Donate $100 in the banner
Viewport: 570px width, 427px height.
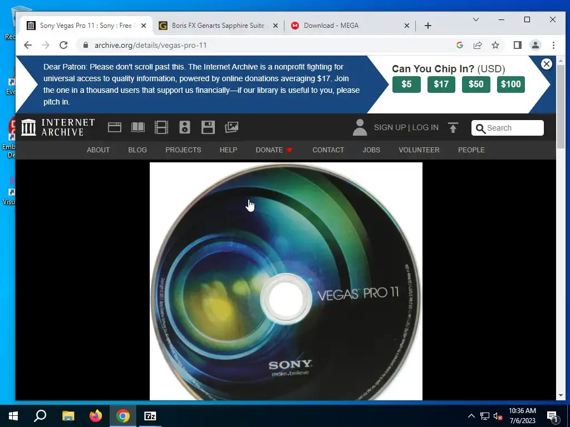(x=511, y=85)
